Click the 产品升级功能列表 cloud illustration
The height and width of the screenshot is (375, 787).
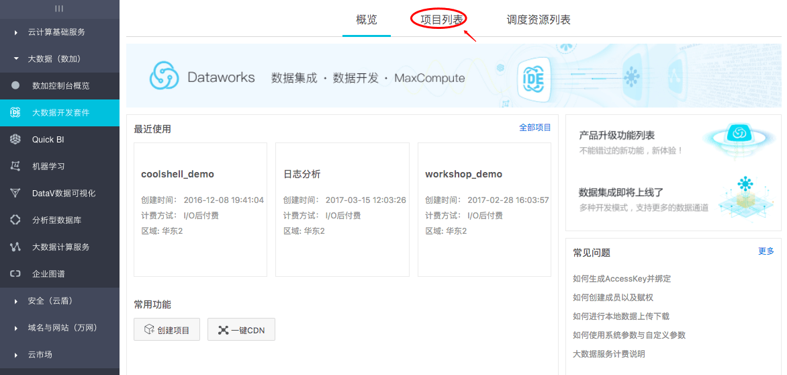click(x=738, y=140)
